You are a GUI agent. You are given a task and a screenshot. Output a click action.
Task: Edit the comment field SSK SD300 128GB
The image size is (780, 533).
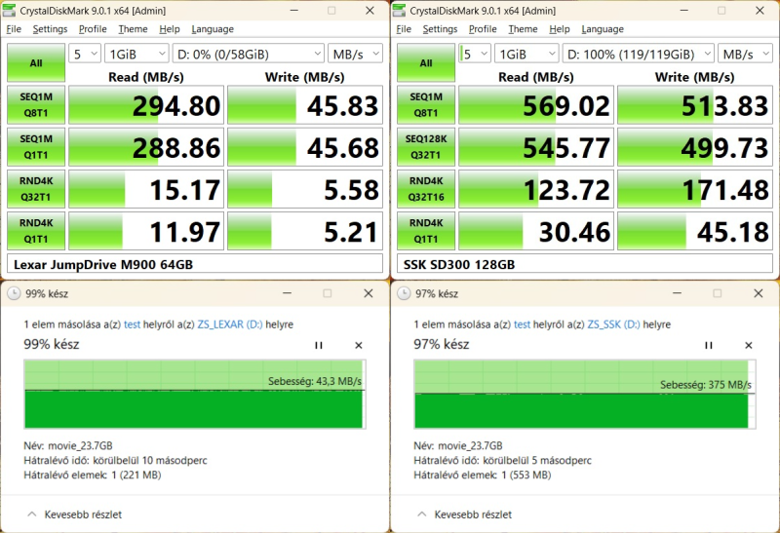(x=585, y=264)
